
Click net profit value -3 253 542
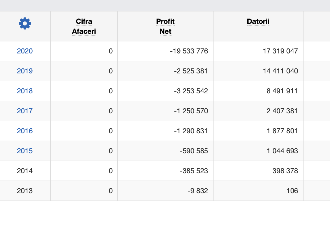[x=191, y=91]
